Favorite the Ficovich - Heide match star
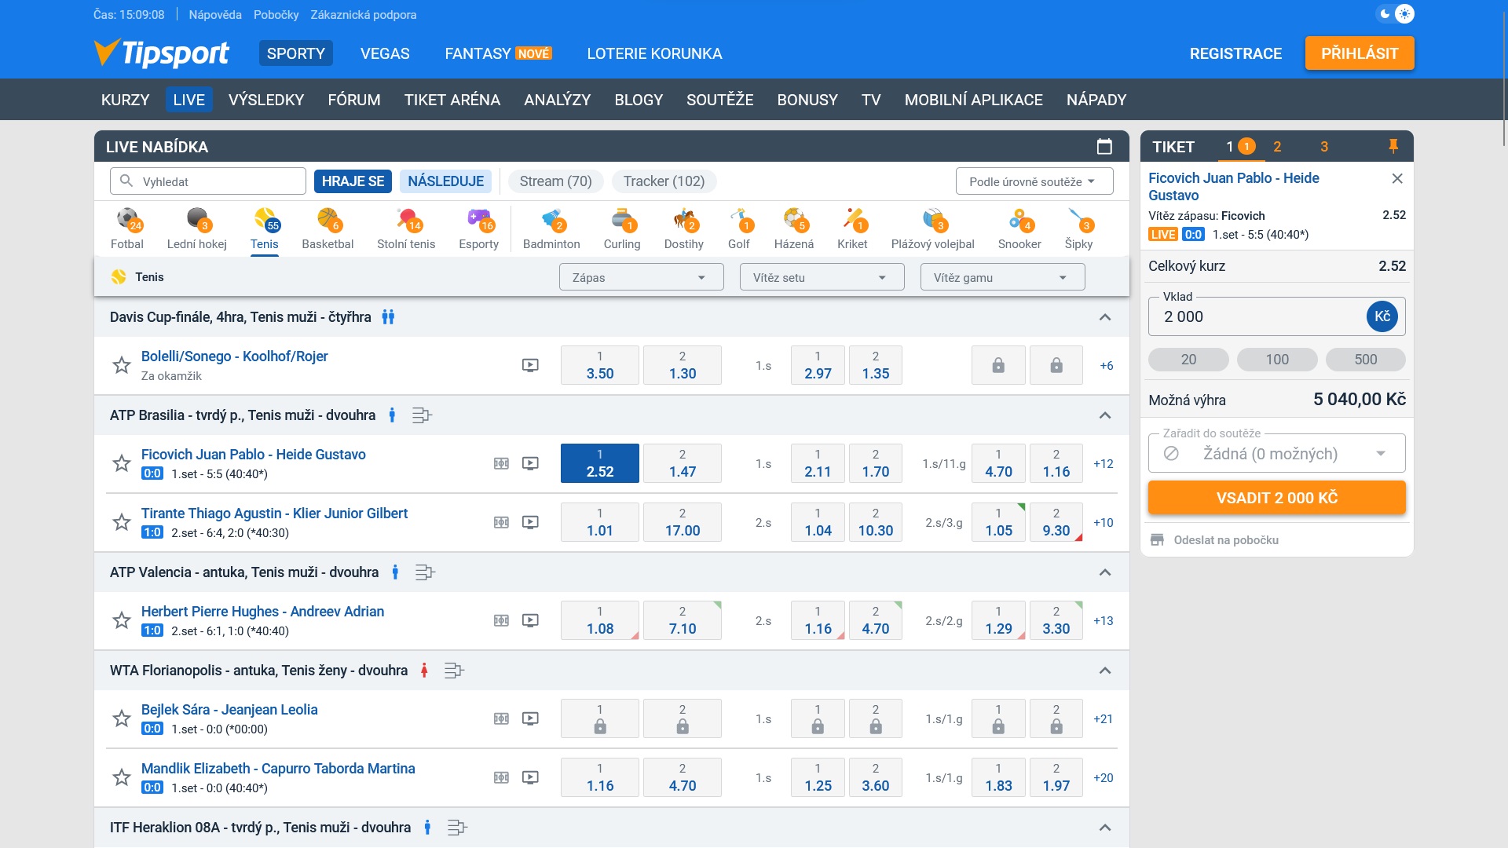Viewport: 1508px width, 848px height. [121, 463]
